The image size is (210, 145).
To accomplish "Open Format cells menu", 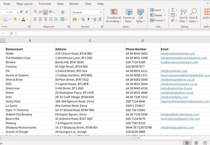I will pyautogui.click(x=157, y=20).
